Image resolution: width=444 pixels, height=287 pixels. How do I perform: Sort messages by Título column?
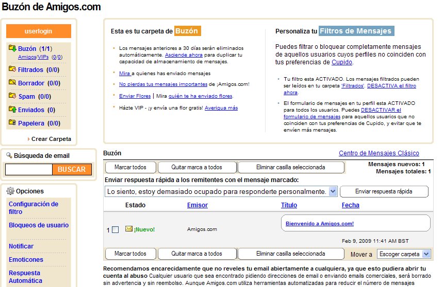[289, 205]
